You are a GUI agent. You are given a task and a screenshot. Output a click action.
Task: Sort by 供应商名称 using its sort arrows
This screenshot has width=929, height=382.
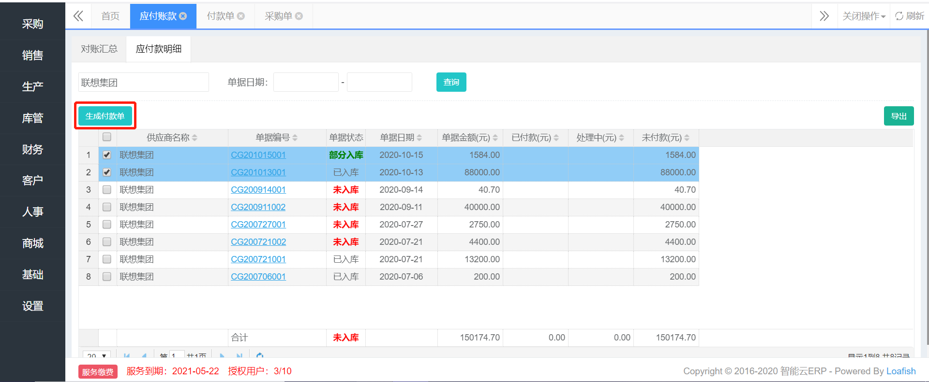(195, 138)
